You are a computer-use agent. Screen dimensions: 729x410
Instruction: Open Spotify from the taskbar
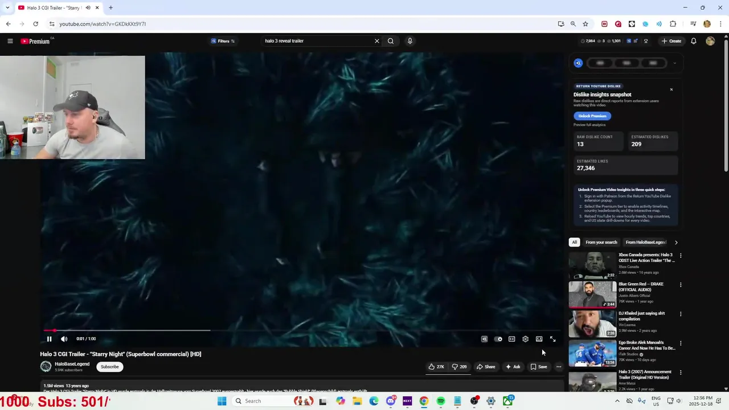[x=441, y=401]
